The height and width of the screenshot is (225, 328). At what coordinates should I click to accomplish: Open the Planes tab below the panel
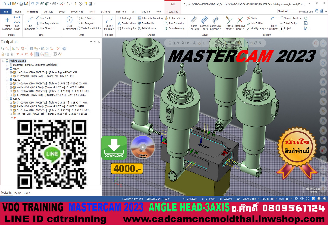[18, 193]
